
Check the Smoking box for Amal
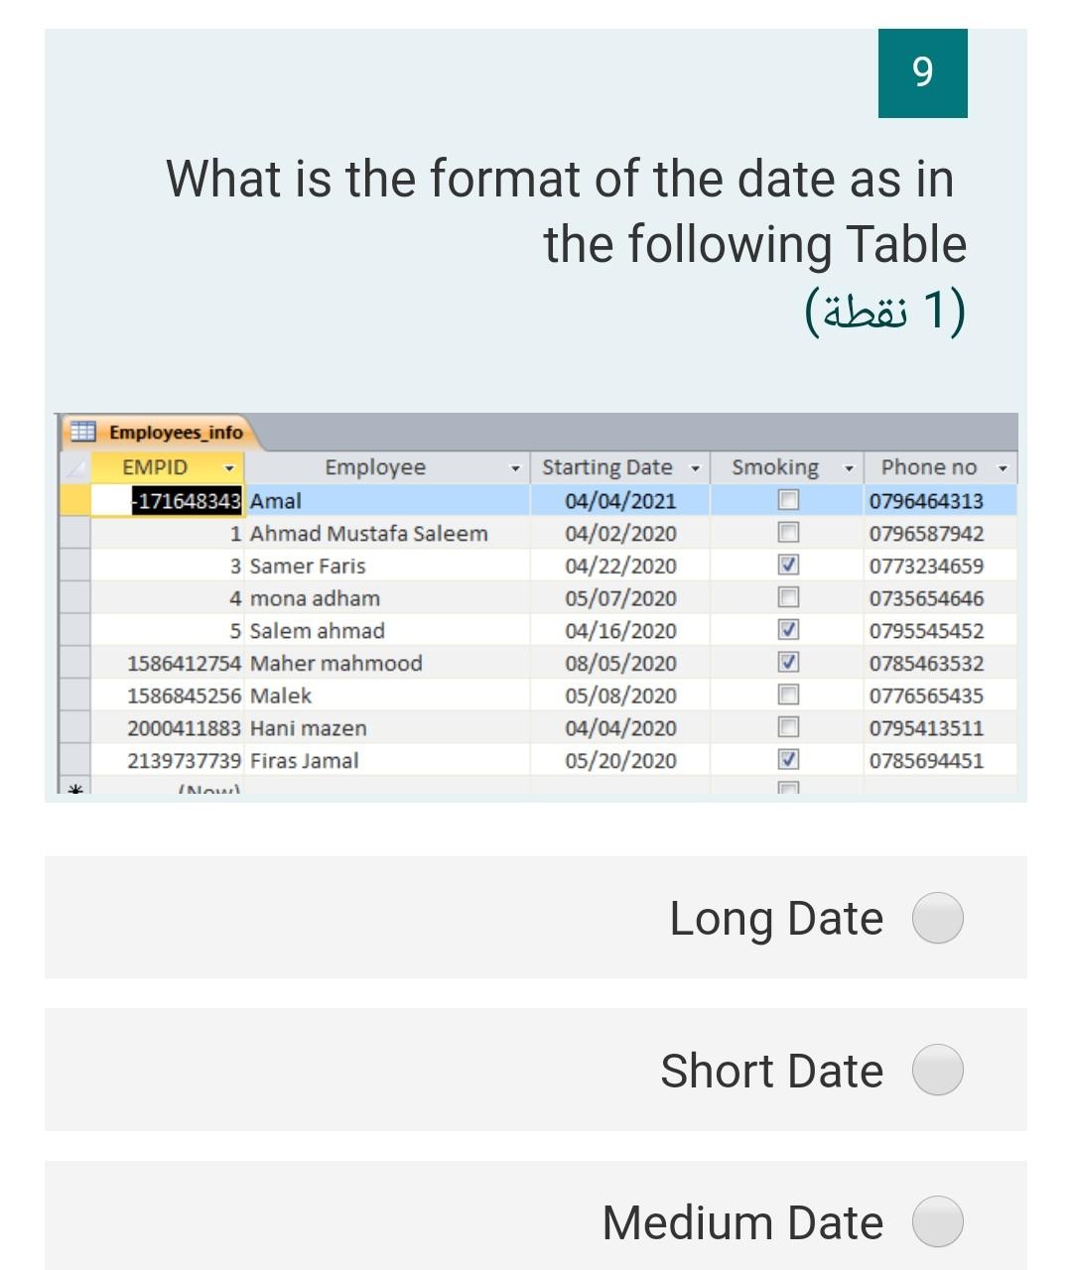(789, 500)
